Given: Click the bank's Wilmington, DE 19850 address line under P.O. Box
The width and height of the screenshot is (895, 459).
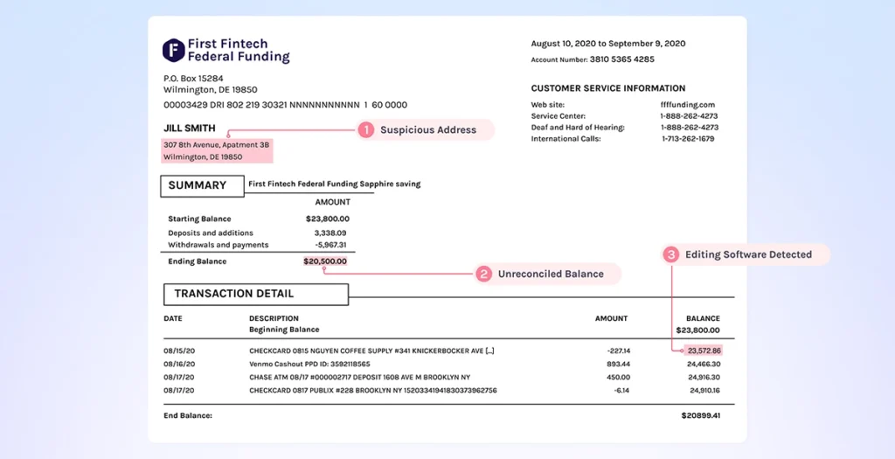Looking at the screenshot, I should pos(210,90).
